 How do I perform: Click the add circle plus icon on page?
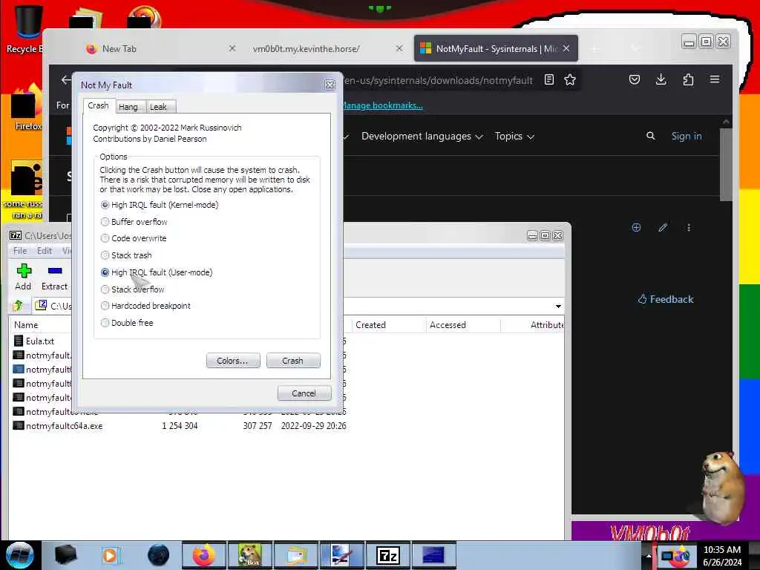(x=636, y=227)
